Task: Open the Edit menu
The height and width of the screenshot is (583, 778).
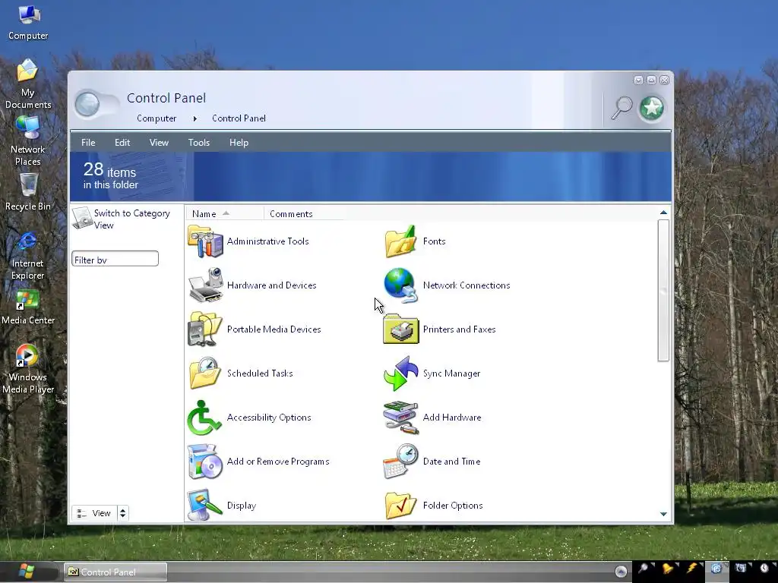Action: pos(122,142)
